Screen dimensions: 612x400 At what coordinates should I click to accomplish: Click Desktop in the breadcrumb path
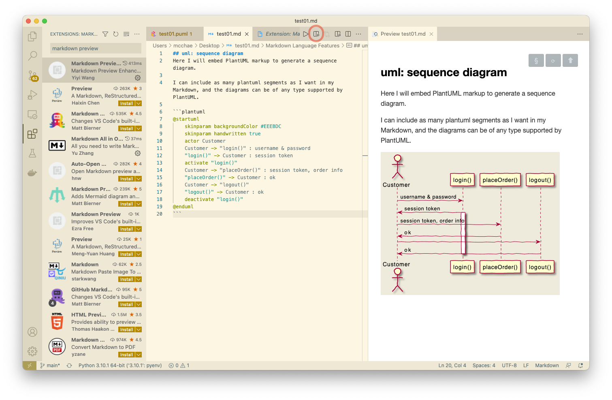209,46
